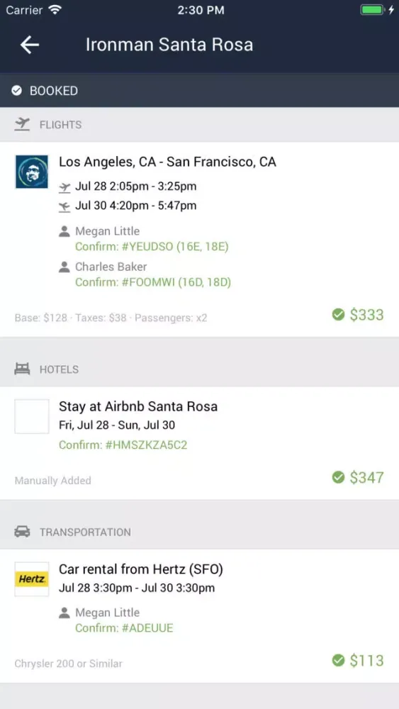Tap person icon next to Charles Baker
This screenshot has width=399, height=709.
64,267
